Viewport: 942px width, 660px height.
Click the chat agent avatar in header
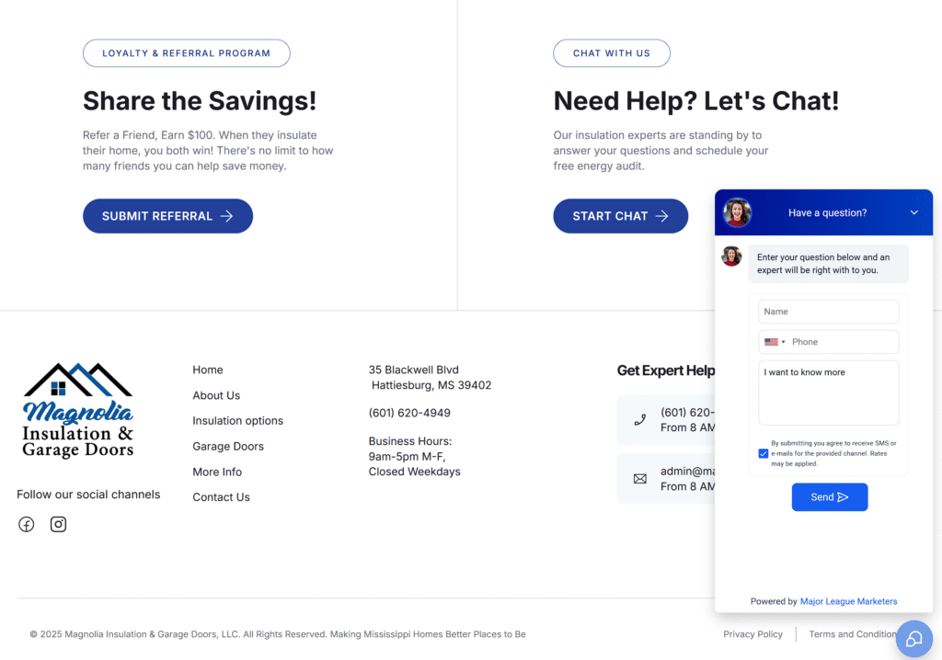point(737,212)
